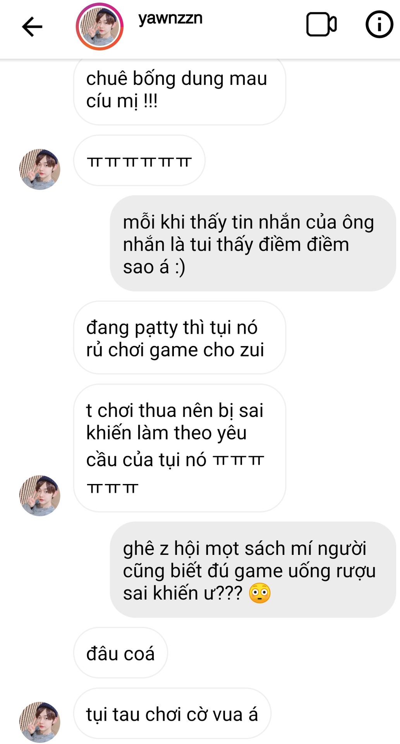
Task: Tap the yawnzzn username header
Action: 170,18
